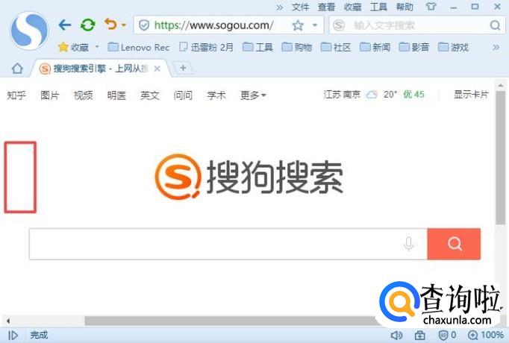Toggle the sidebar icon in status bar

point(13,335)
